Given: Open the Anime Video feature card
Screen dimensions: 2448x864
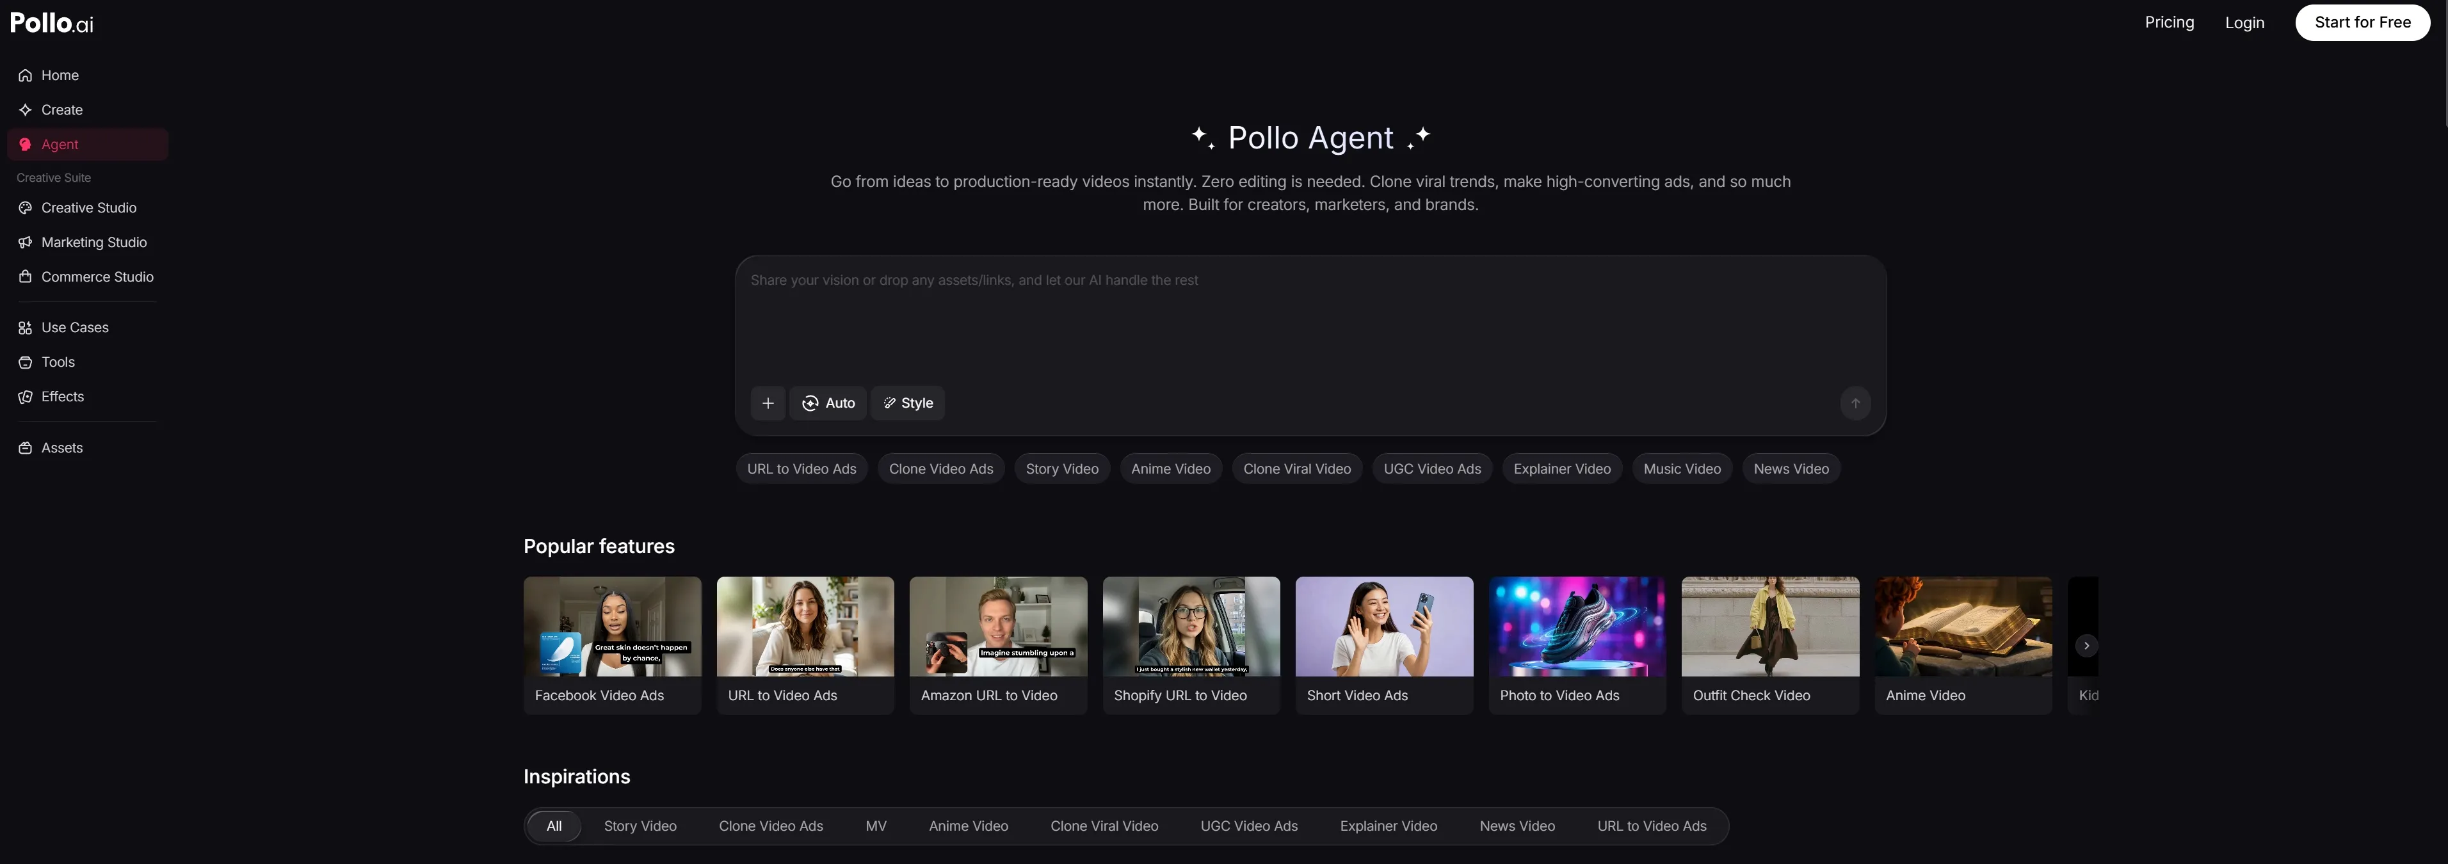Looking at the screenshot, I should [1962, 645].
